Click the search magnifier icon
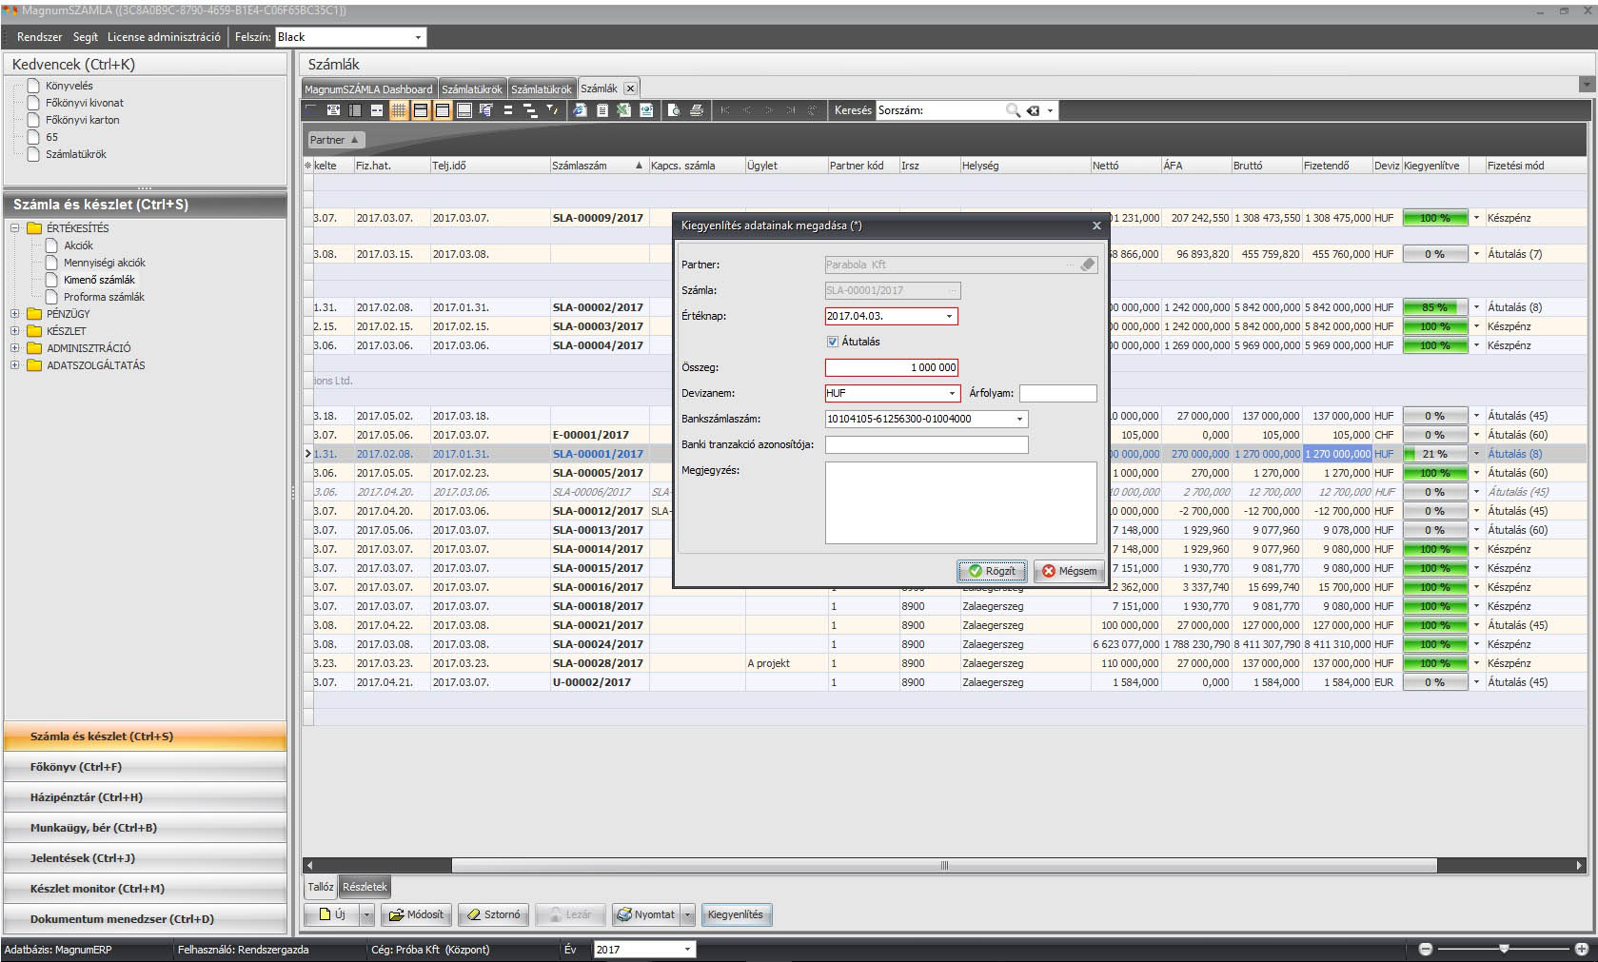 point(1013,110)
